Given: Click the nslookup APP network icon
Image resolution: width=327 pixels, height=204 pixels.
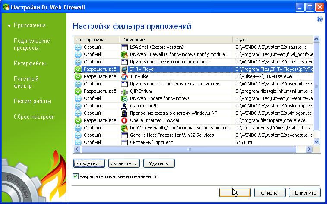Looking at the screenshot, I should pyautogui.click(x=124, y=106).
